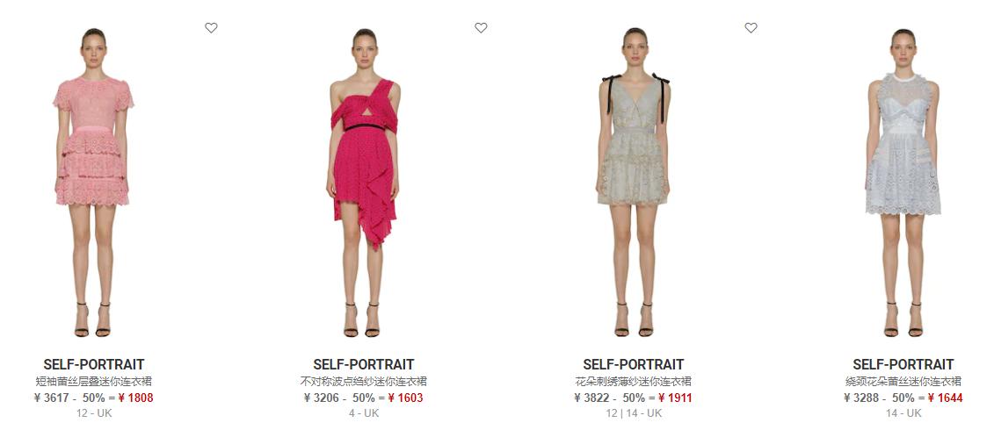Screen dimensions: 994x423
Task: Click SELF-PORTRAIT brand above the ¥ 1603 item
Action: (364, 365)
